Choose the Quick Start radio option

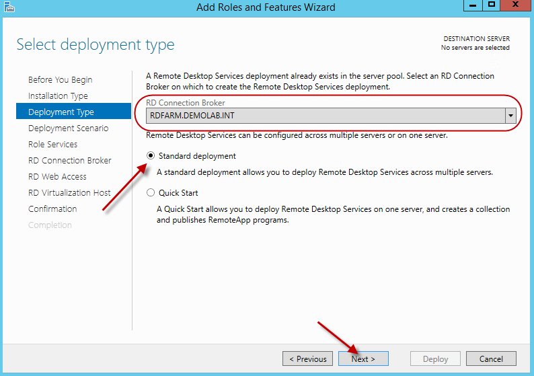point(151,193)
